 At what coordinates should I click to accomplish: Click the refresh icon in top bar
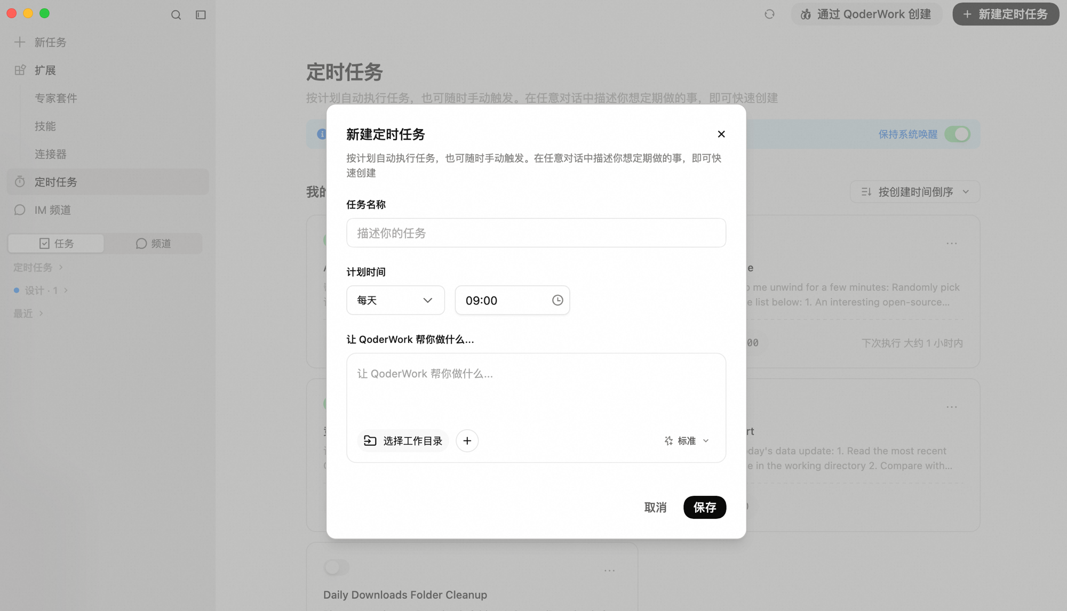click(x=769, y=14)
